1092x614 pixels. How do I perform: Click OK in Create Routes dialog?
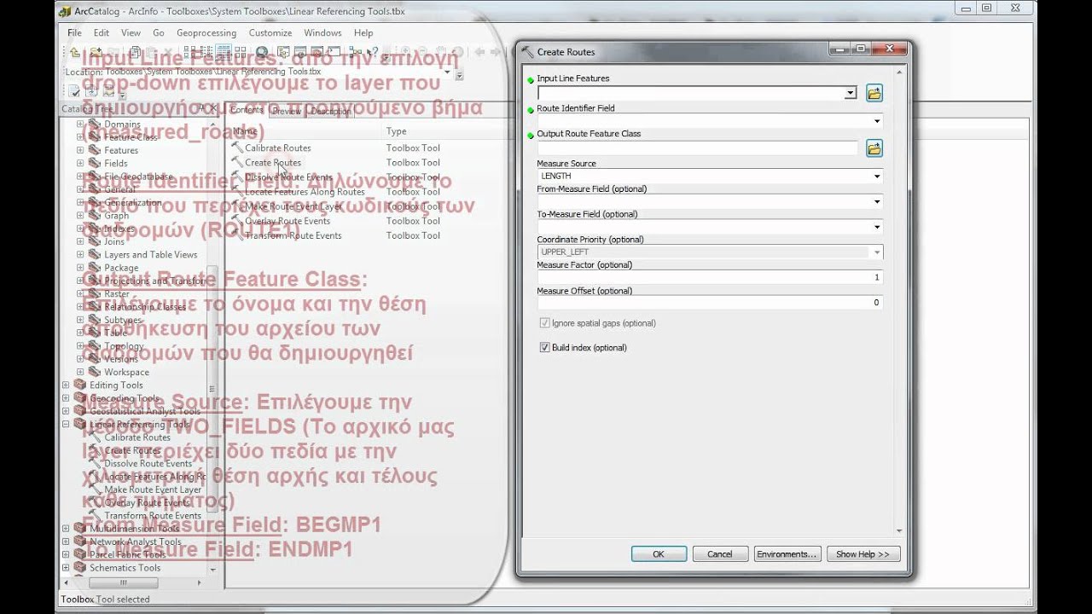[658, 554]
